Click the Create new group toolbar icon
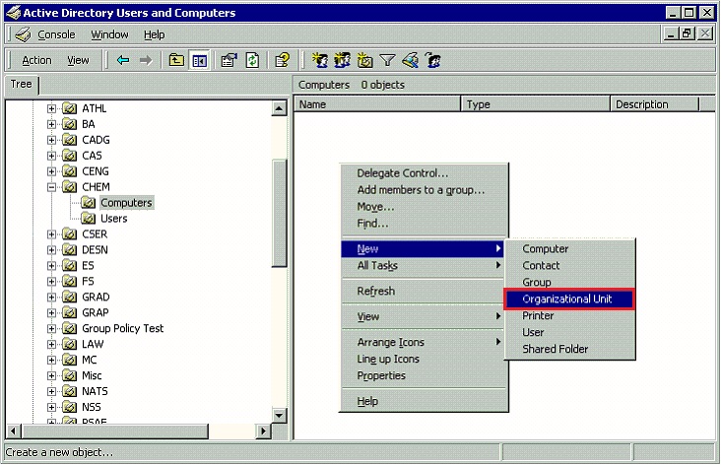The height and width of the screenshot is (465, 721). coord(342,60)
